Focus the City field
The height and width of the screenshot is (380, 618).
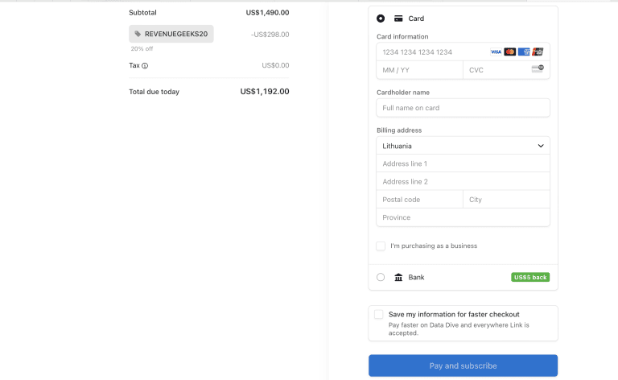pos(506,200)
